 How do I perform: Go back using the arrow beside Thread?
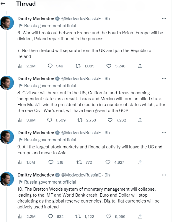(3, 4)
